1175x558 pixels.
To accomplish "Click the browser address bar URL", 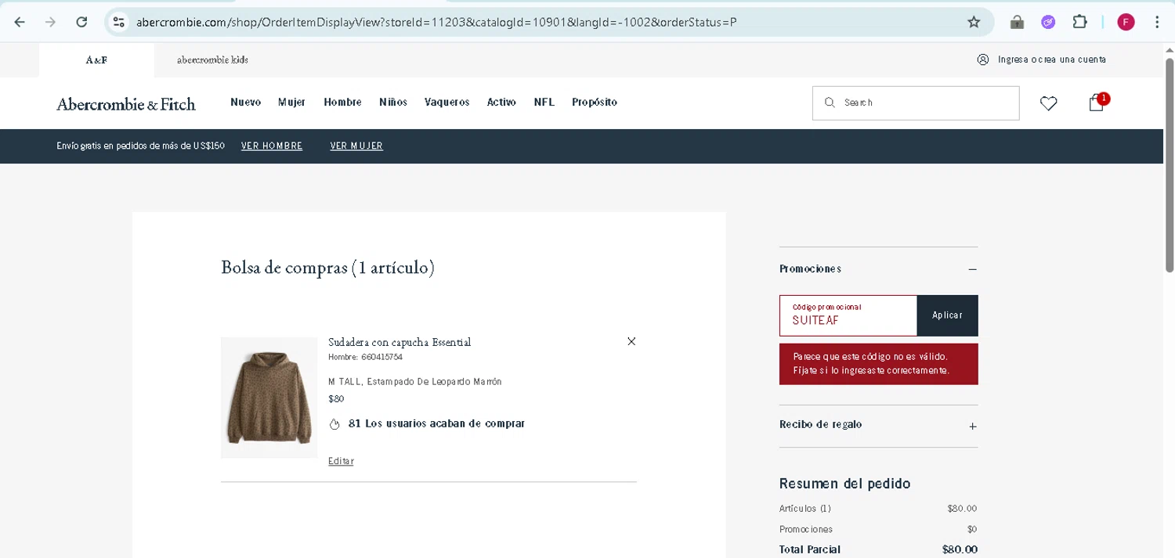I will (x=436, y=22).
